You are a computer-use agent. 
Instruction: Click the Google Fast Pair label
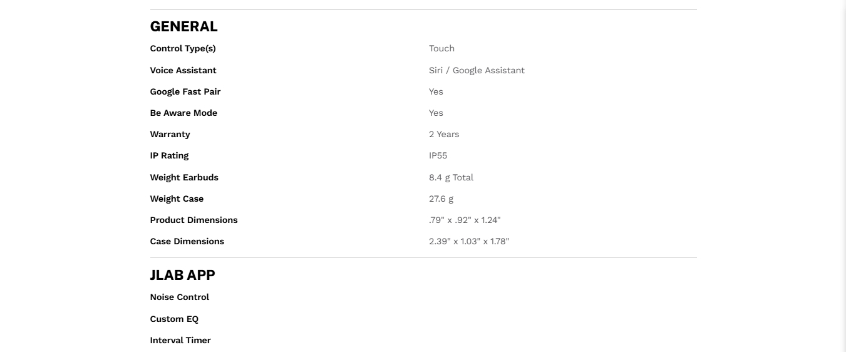tap(185, 91)
